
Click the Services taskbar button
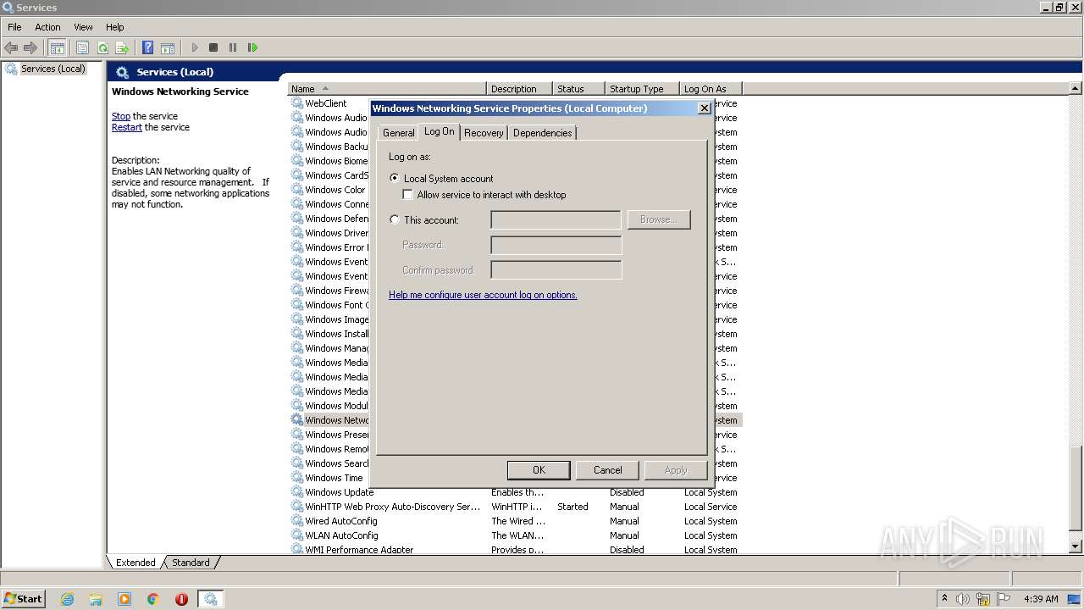click(x=210, y=599)
